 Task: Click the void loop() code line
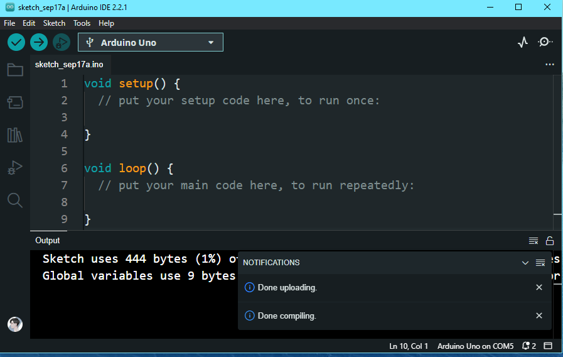(129, 168)
